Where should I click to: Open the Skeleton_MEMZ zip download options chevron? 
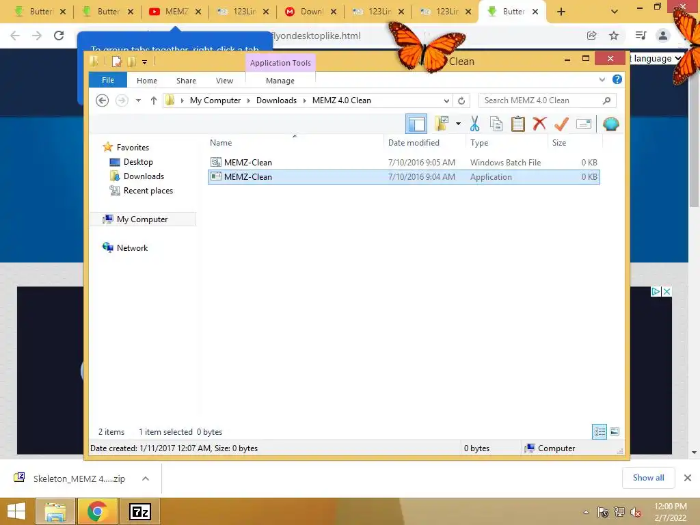coord(146,479)
